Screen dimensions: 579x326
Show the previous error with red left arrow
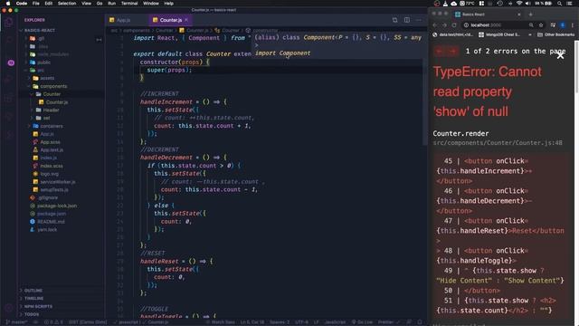pyautogui.click(x=440, y=52)
